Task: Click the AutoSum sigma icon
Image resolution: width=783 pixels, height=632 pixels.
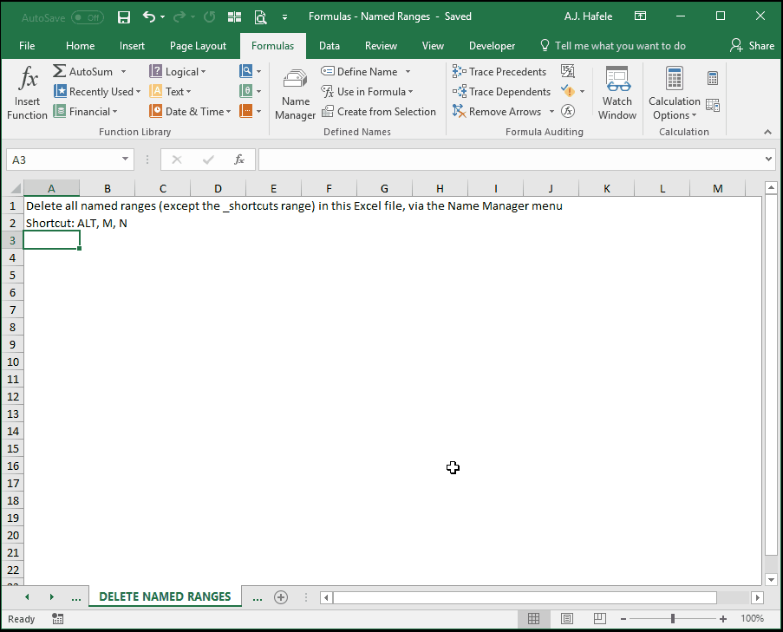Action: coord(60,71)
